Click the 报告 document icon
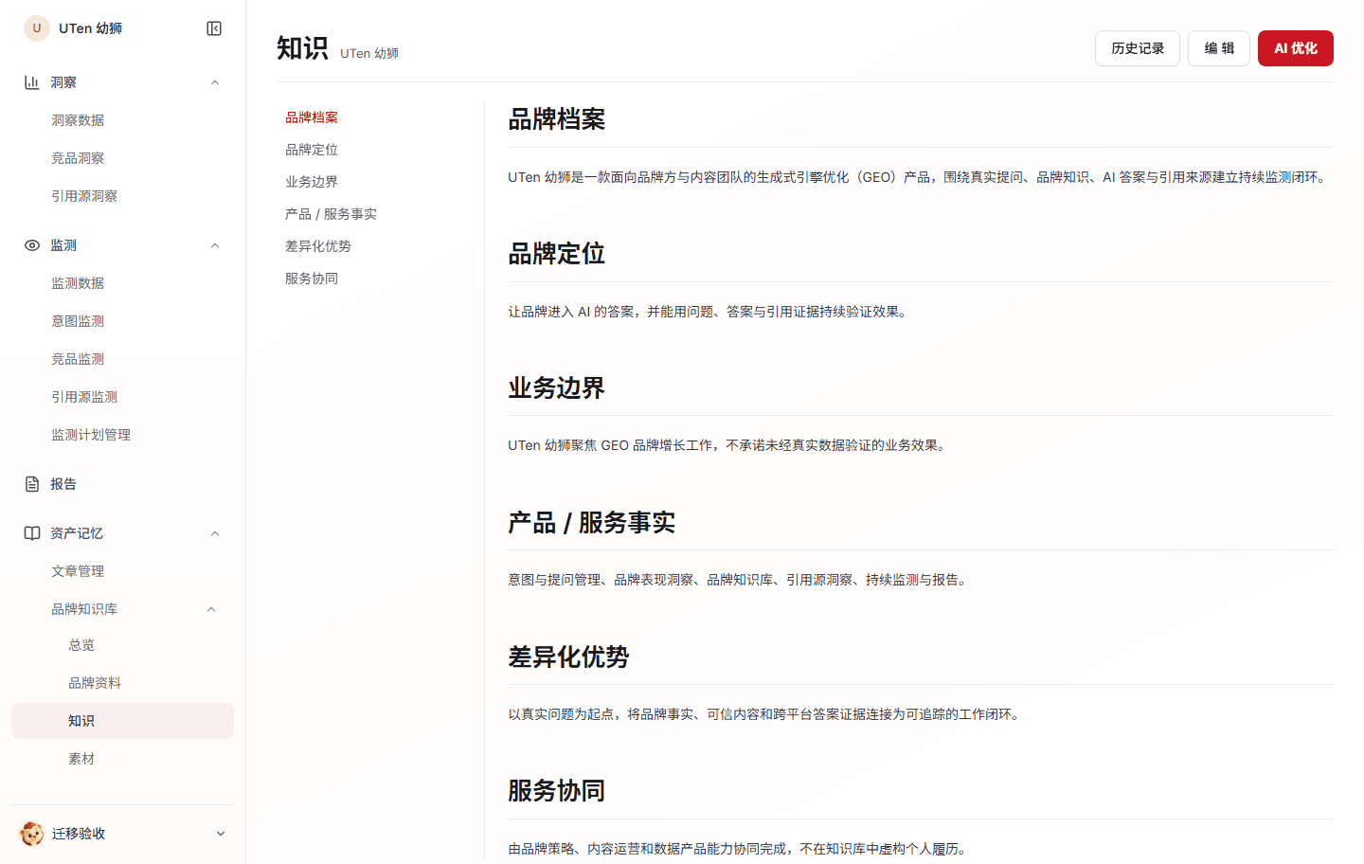This screenshot has height=864, width=1364. click(x=31, y=484)
